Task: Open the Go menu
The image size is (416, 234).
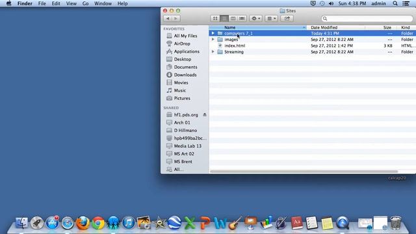Action: [x=85, y=3]
